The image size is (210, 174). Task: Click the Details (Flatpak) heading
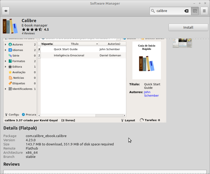[20, 128]
